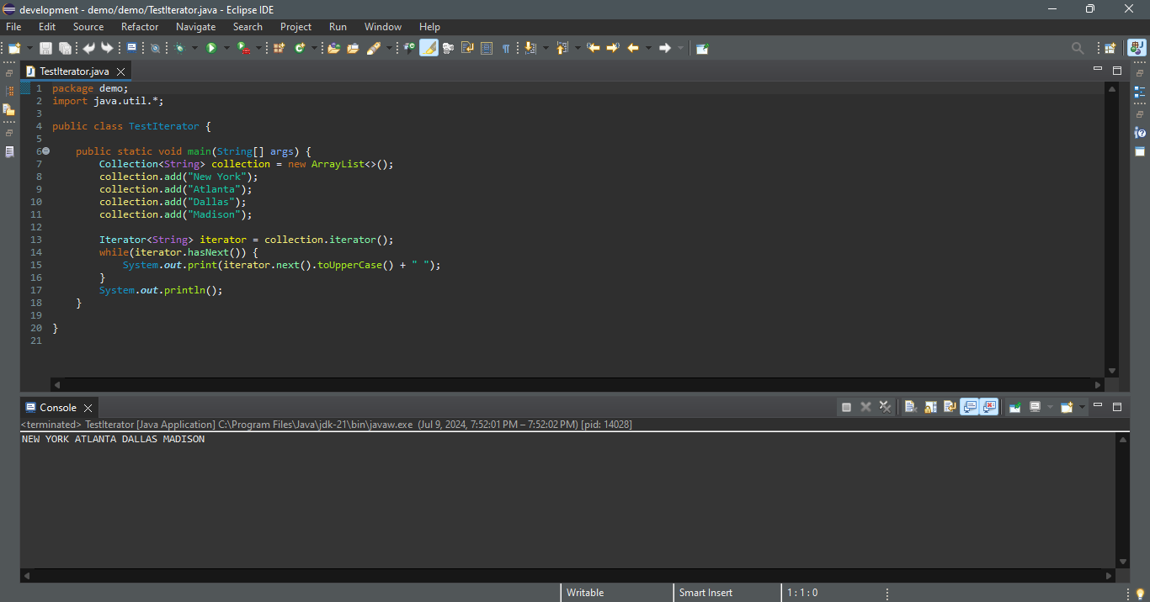Image resolution: width=1150 pixels, height=602 pixels.
Task: Open the Refactor menu
Action: click(140, 27)
